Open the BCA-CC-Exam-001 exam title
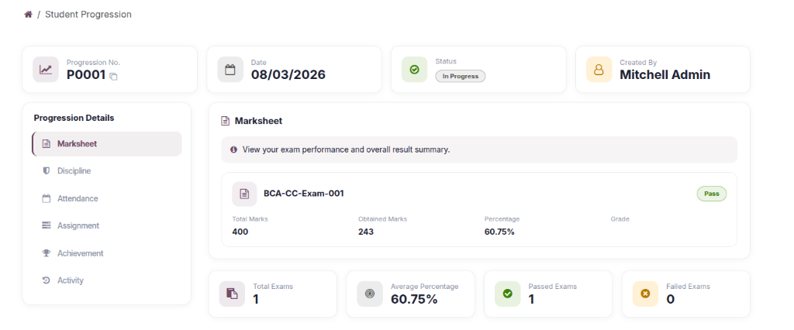This screenshot has height=330, width=794. pyautogui.click(x=304, y=194)
